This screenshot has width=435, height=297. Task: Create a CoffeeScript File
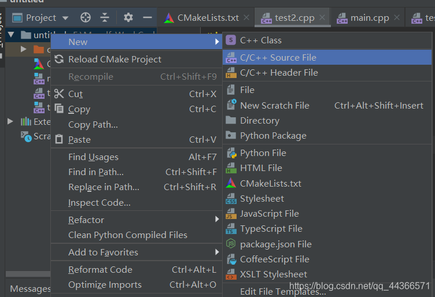327,259
